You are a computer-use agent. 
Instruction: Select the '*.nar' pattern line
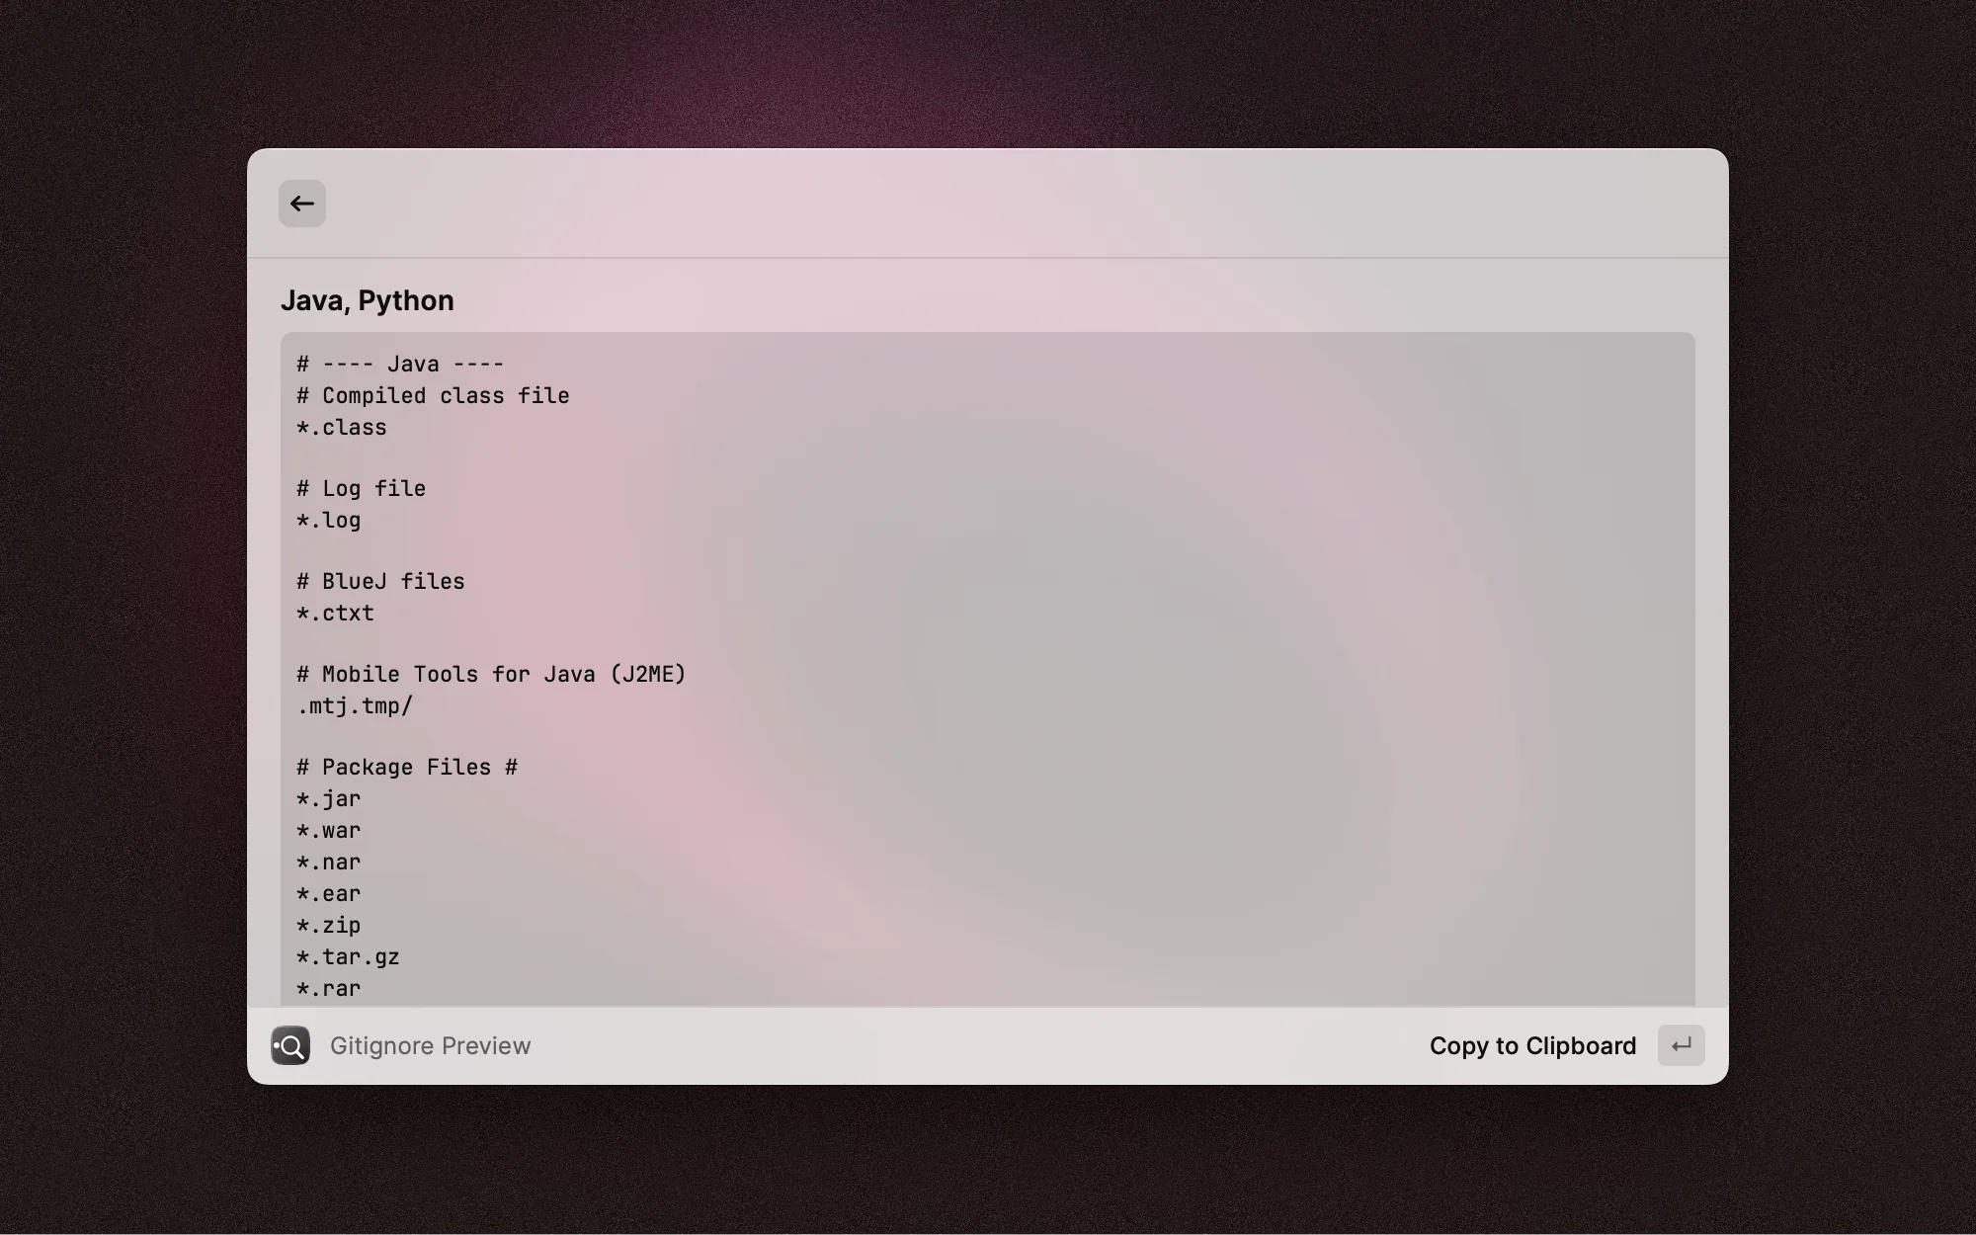click(329, 862)
